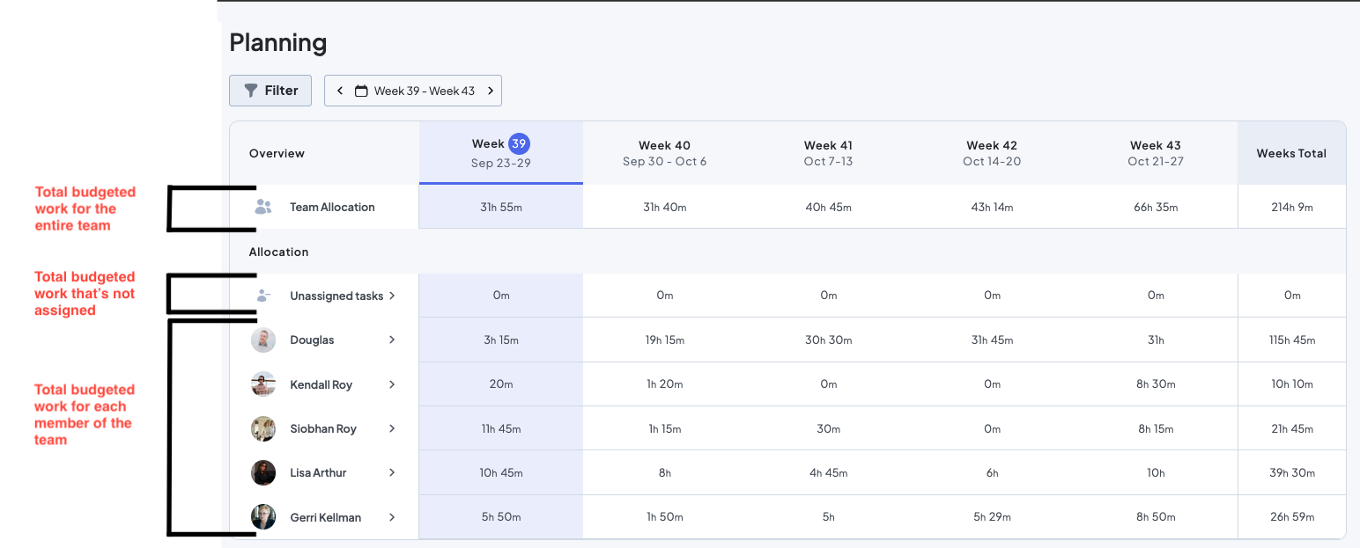The height and width of the screenshot is (548, 1360).
Task: Expand Douglas row chevron
Action: [x=392, y=340]
